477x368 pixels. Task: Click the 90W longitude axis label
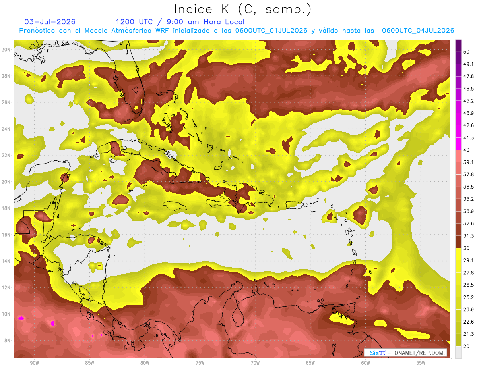[34, 363]
